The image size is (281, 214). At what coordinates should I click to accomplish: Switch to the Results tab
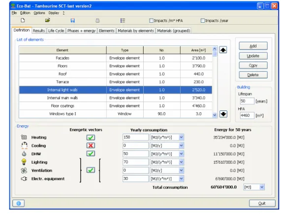coord(39,31)
